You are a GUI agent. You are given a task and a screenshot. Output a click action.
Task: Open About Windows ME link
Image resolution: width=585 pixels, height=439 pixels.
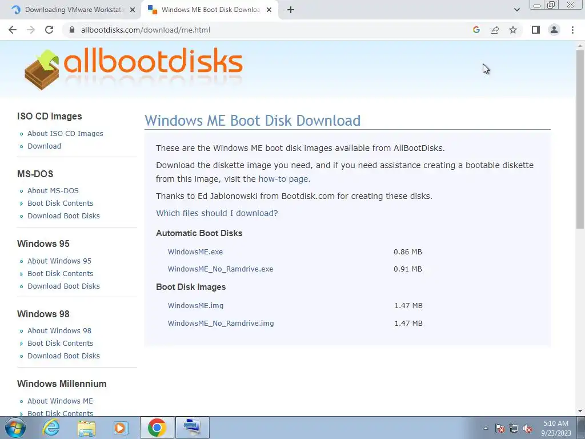pos(60,401)
